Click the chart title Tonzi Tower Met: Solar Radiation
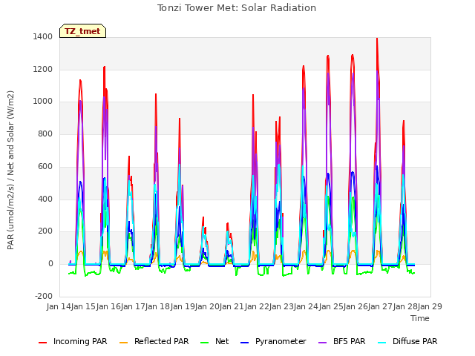Image resolution: width=475 pixels, height=356 pixels. pos(237,8)
